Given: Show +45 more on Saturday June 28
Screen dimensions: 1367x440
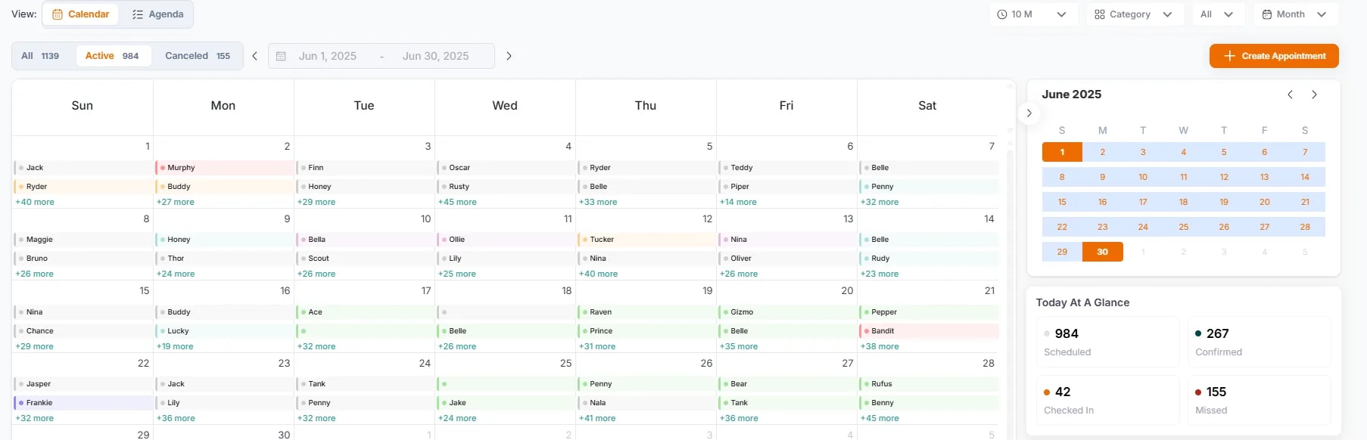Looking at the screenshot, I should 880,418.
